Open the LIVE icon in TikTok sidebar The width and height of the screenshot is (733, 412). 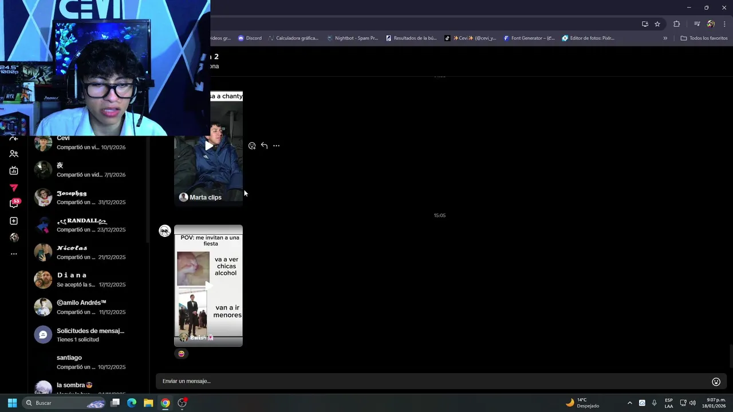coord(14,171)
